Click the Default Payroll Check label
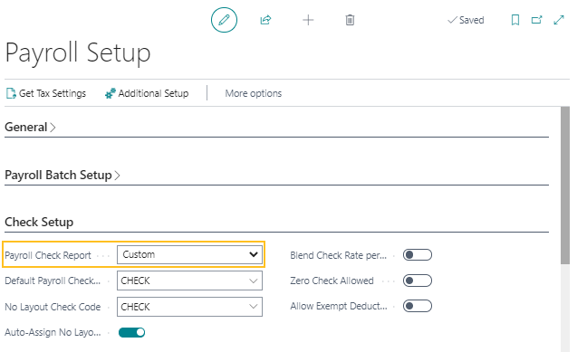Screen dimensions: 577x352 53,281
